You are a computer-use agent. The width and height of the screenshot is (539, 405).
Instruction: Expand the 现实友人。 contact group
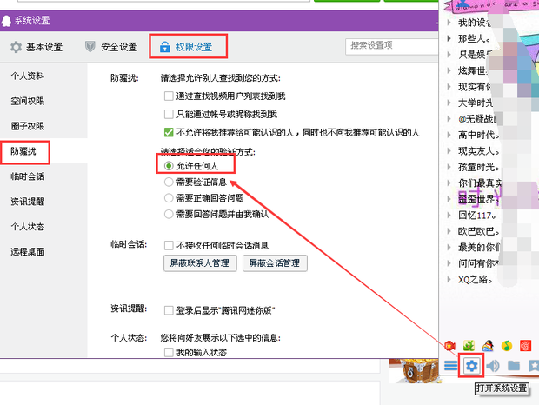449,151
